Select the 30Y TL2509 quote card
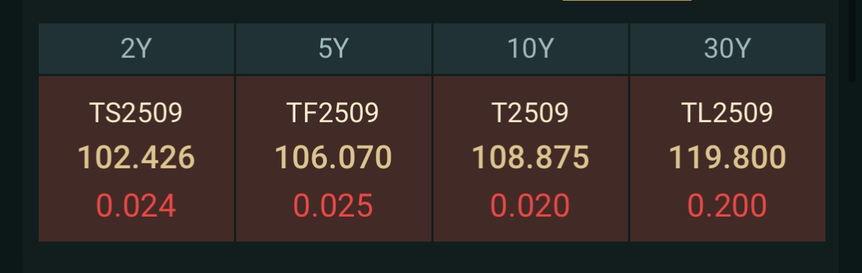 [727, 159]
